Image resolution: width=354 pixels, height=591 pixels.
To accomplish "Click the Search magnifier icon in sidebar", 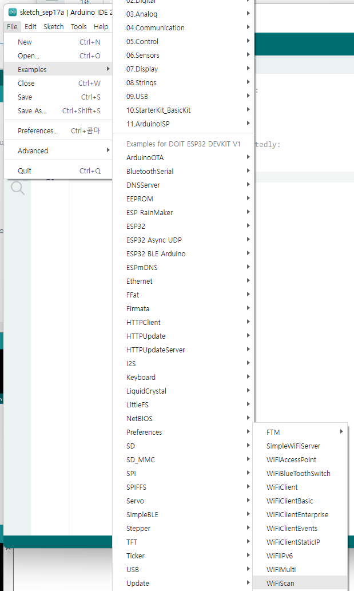I will [17, 188].
